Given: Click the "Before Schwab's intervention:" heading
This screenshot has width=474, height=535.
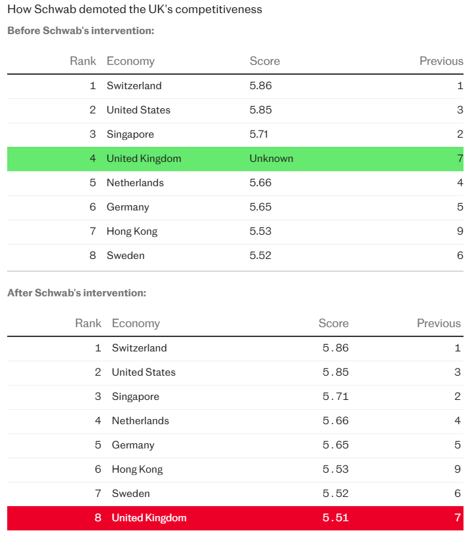Looking at the screenshot, I should pyautogui.click(x=81, y=31).
